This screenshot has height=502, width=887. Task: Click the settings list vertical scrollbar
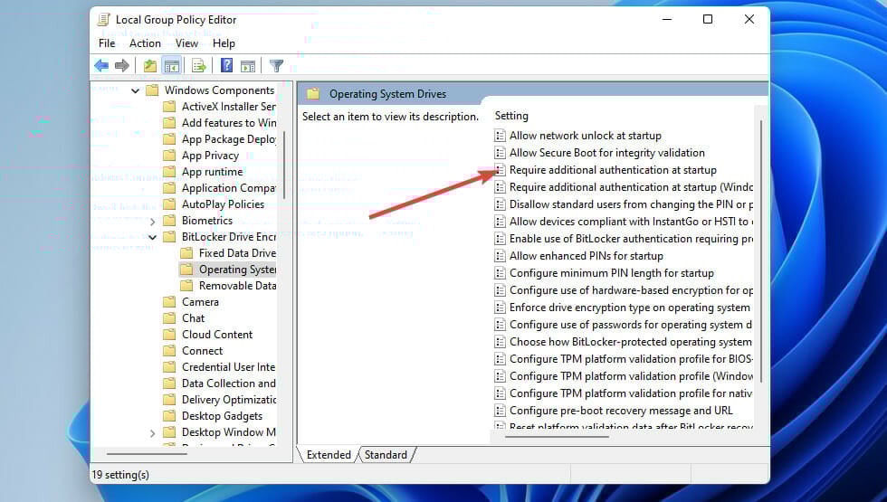pos(761,251)
